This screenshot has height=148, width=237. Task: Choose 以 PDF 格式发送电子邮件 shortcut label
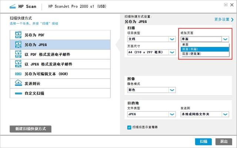[x=47, y=54]
